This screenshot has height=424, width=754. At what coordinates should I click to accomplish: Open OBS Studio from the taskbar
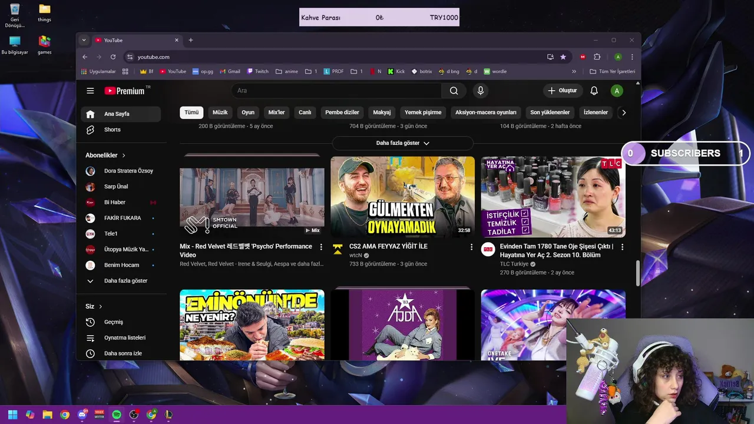coord(134,415)
